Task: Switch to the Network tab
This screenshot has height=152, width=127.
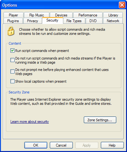Action: (113, 21)
